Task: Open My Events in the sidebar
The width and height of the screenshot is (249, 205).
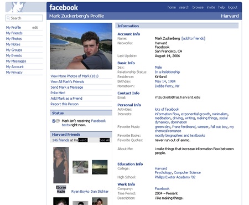Action: click(14, 55)
